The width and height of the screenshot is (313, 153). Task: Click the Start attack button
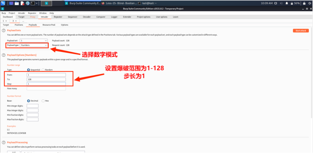[x=301, y=31]
